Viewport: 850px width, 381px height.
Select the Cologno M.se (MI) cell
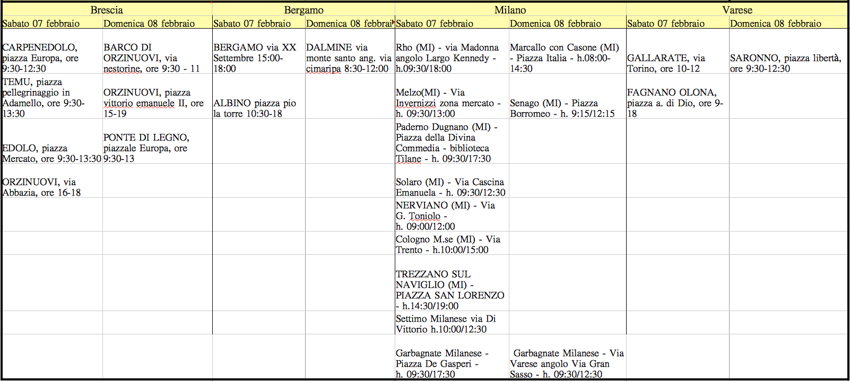452,243
